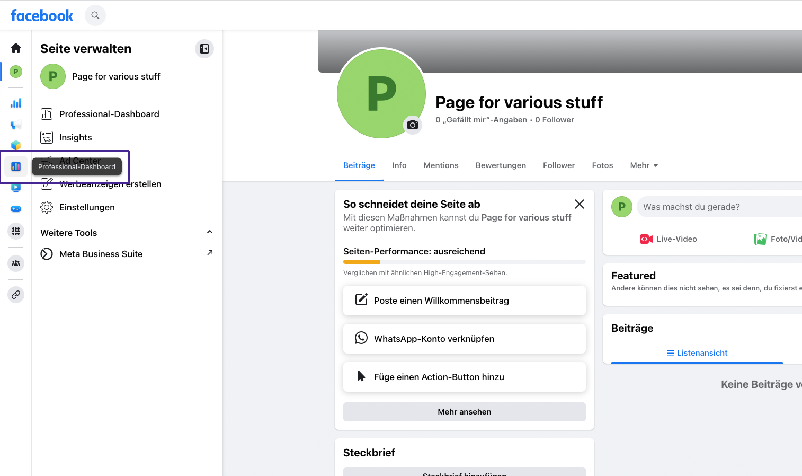Click 'WhatsApp-Konto verknüpfen'
802x476 pixels.
[x=465, y=339]
